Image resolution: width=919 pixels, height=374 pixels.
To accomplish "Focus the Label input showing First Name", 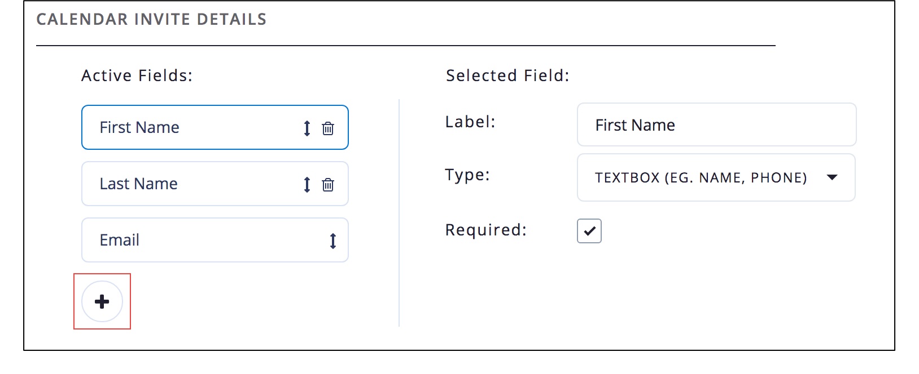I will [716, 125].
